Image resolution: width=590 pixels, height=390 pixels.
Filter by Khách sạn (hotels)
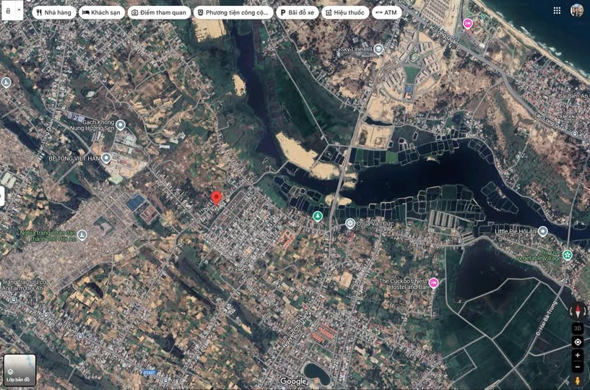tap(102, 12)
